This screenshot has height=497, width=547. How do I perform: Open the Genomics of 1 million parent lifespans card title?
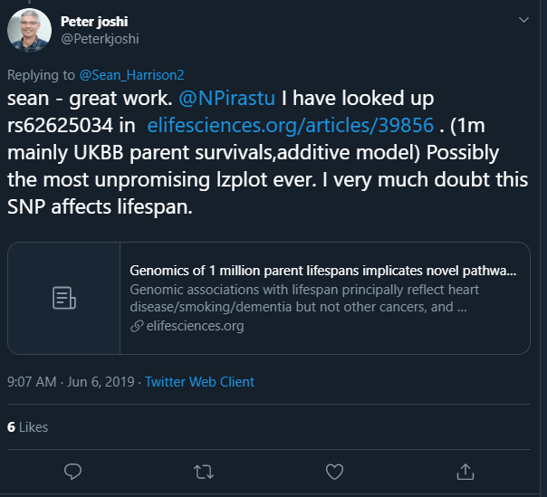click(323, 270)
